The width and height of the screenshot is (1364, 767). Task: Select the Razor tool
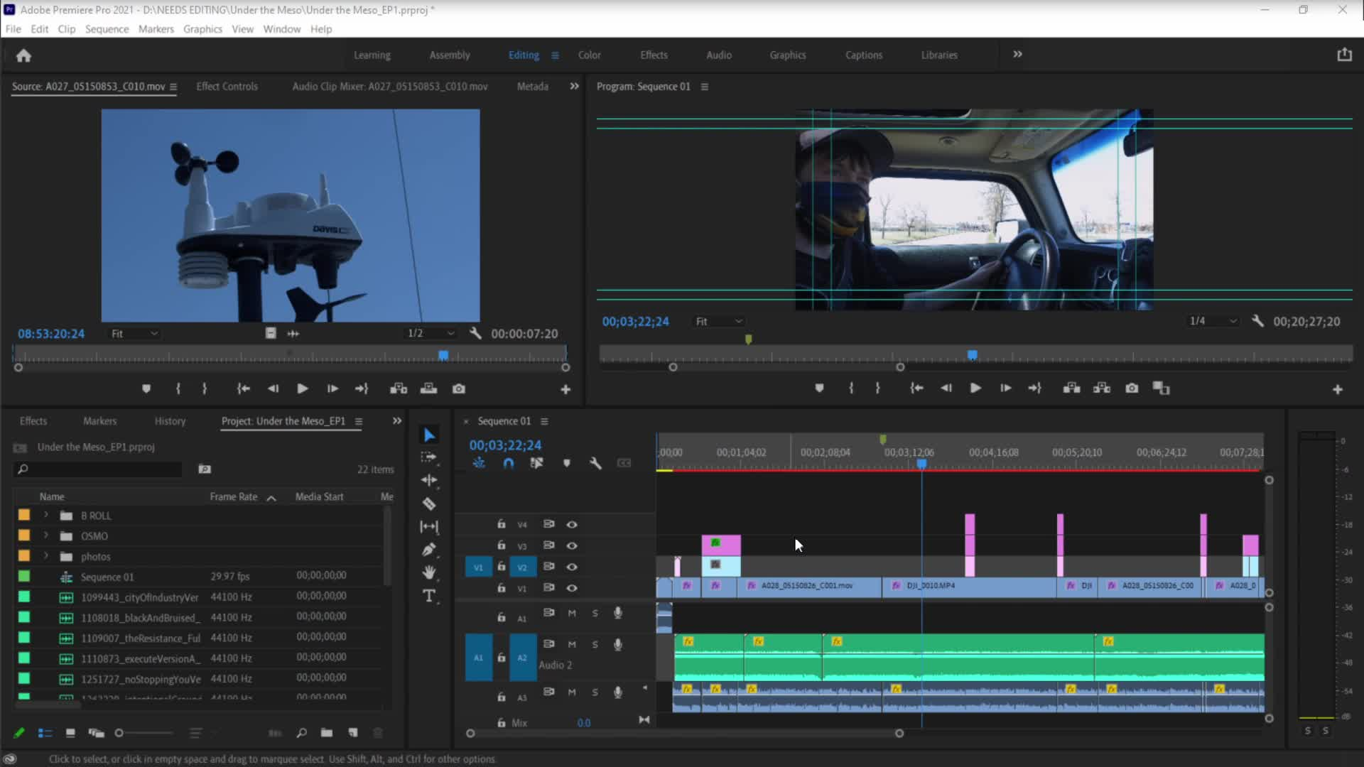429,504
